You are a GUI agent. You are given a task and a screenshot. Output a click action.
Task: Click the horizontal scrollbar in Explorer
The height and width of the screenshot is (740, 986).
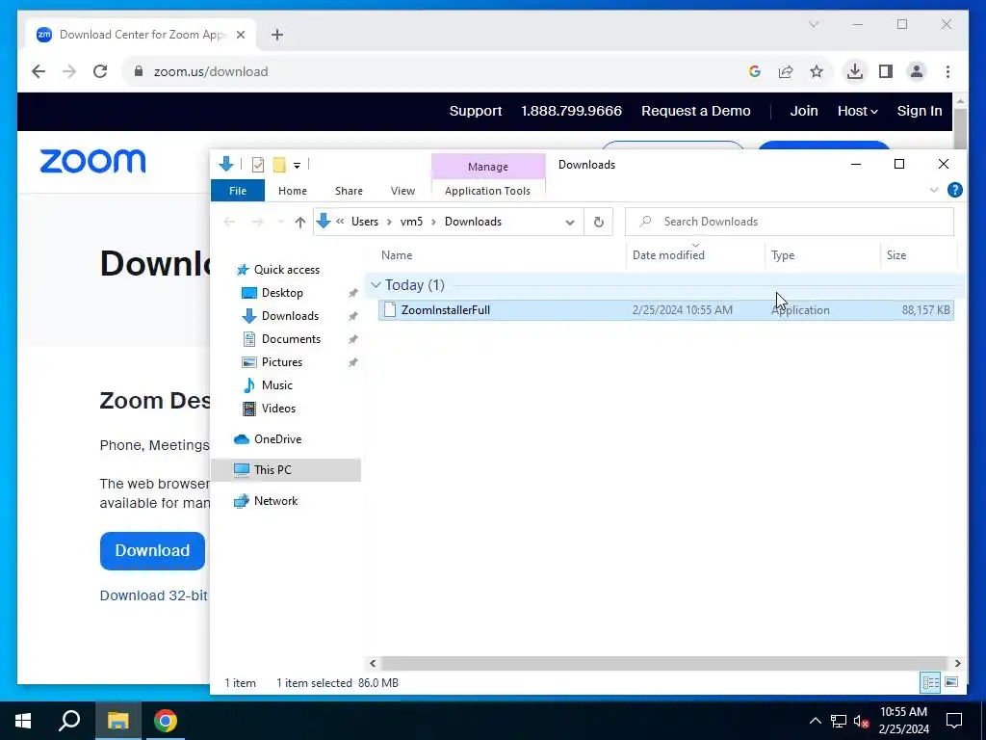[664, 663]
